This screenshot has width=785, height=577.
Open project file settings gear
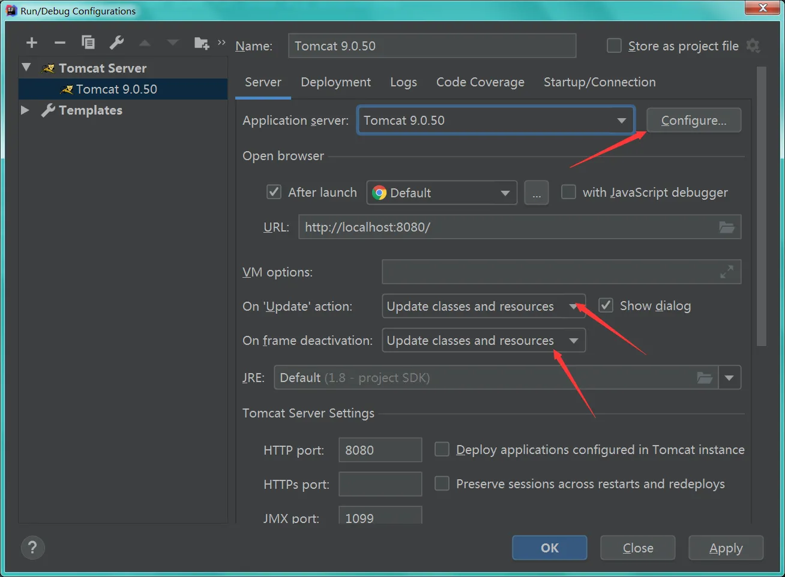(753, 46)
